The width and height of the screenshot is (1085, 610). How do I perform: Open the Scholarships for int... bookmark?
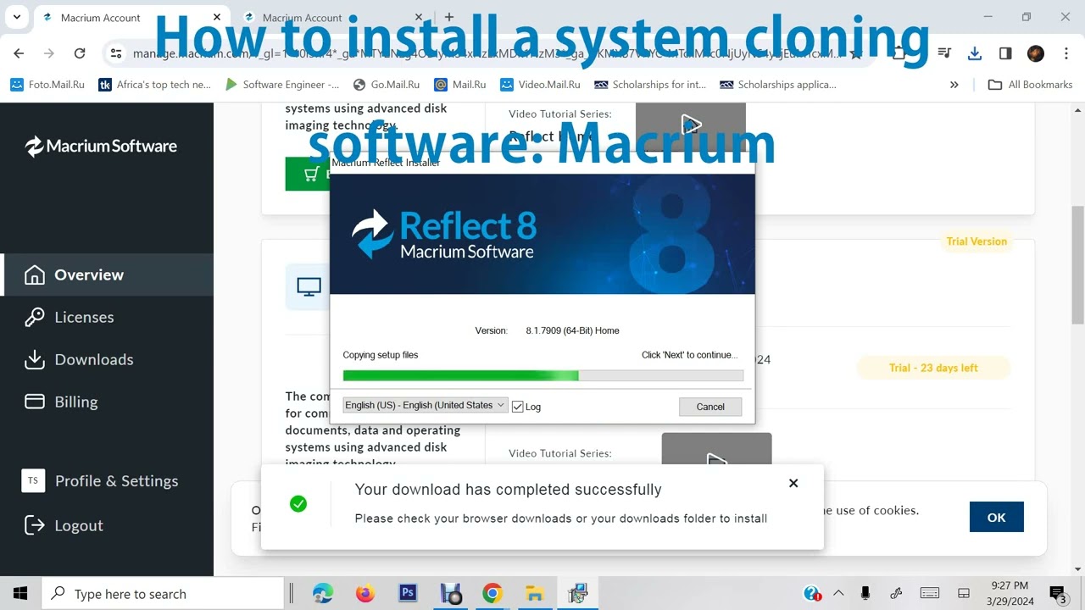click(650, 85)
